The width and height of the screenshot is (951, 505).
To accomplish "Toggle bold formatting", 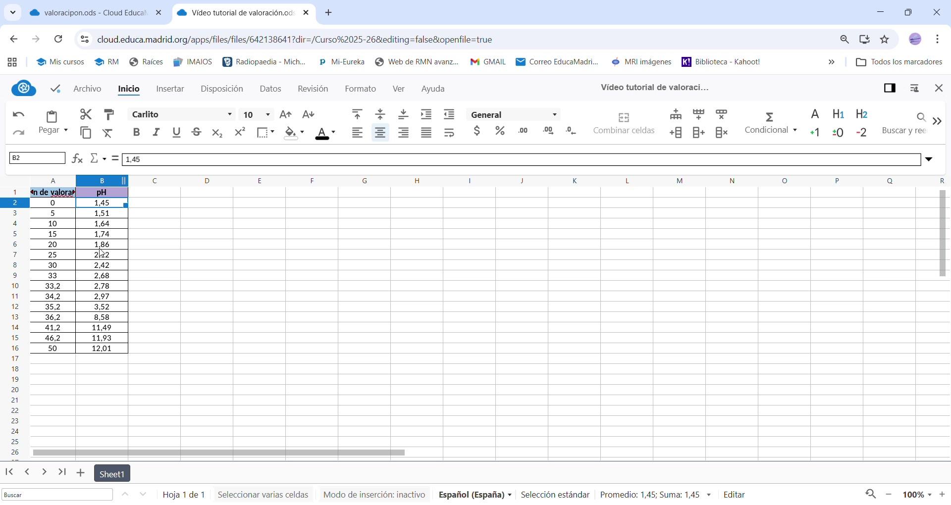I will pos(137,133).
